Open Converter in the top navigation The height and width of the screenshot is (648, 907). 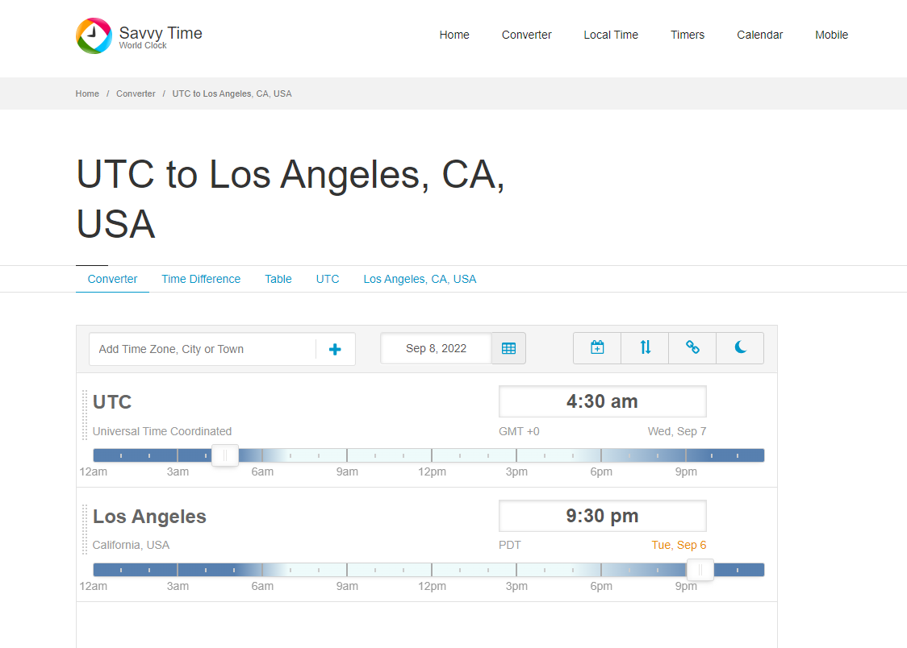526,35
